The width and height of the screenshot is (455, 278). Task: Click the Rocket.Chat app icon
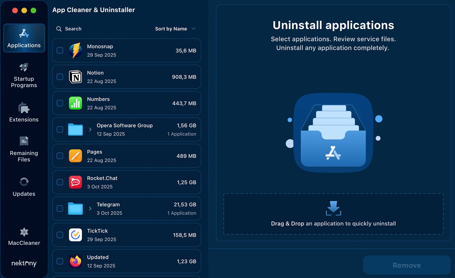(x=75, y=182)
